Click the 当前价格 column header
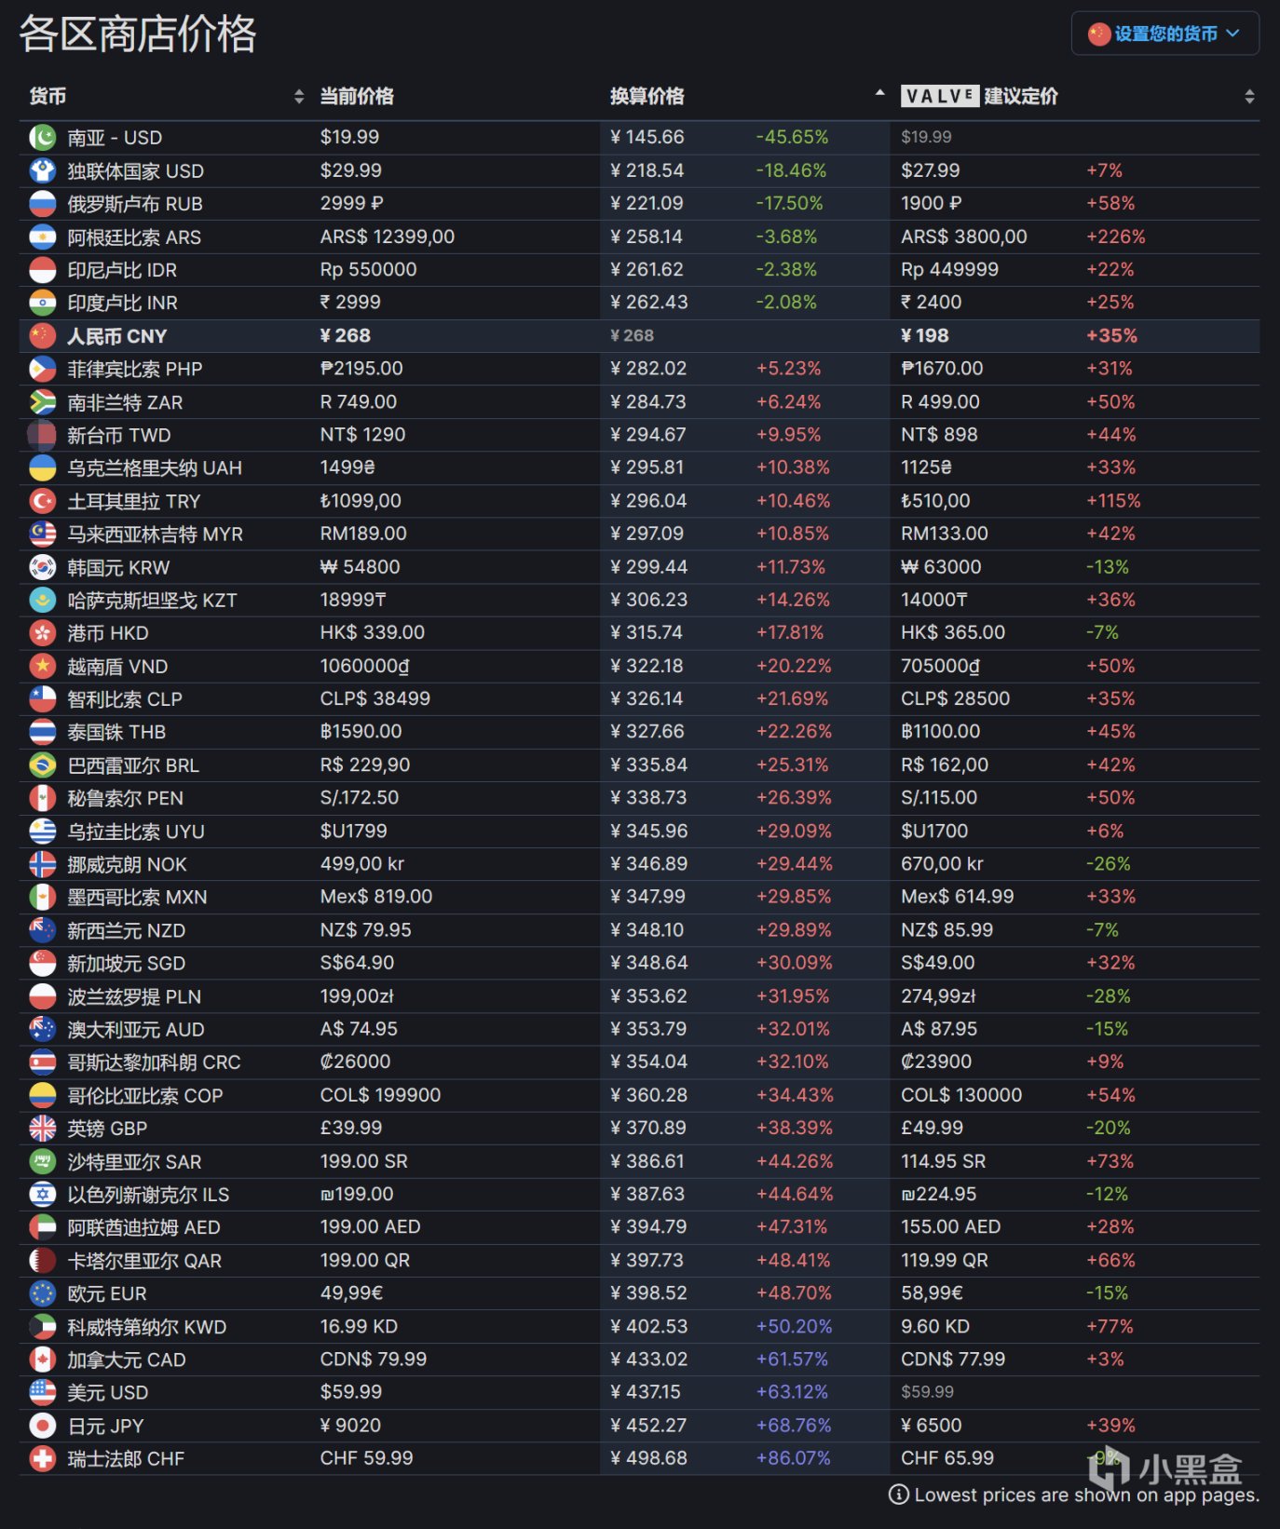This screenshot has width=1280, height=1529. [357, 97]
